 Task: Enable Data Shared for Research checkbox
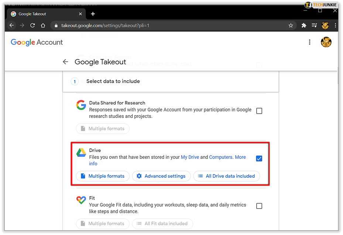click(259, 111)
